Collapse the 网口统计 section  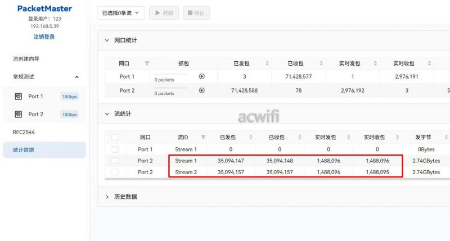point(107,40)
